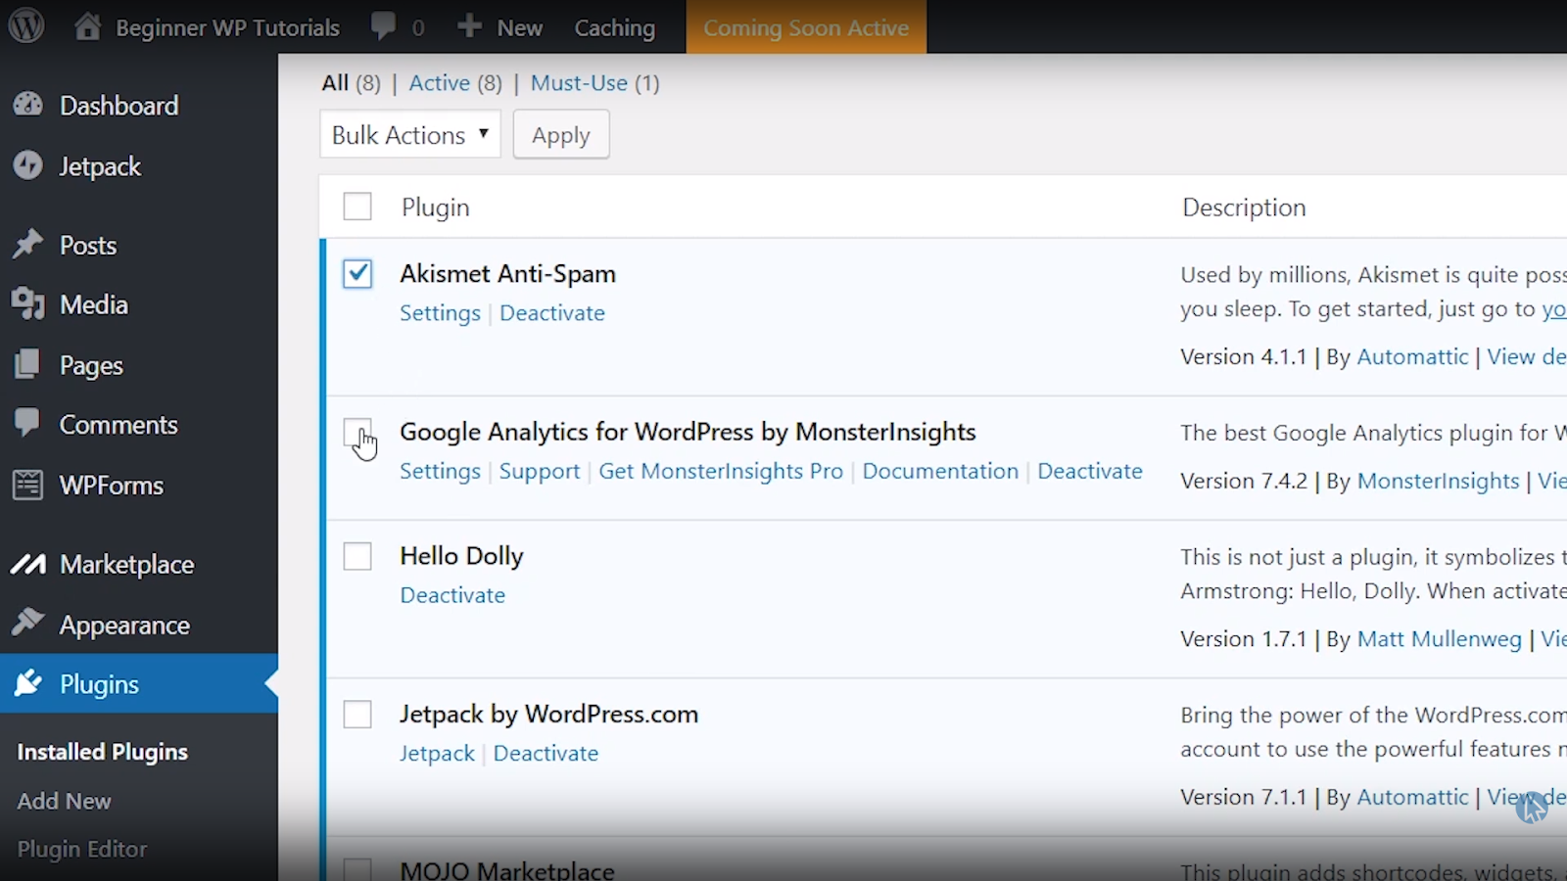Click the WPForms sidebar icon
The image size is (1567, 881).
28,485
